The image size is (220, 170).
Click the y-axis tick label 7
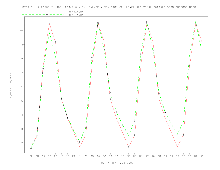coord(22,73)
